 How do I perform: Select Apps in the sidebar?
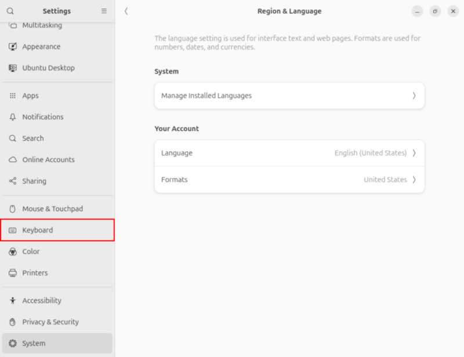(x=30, y=96)
